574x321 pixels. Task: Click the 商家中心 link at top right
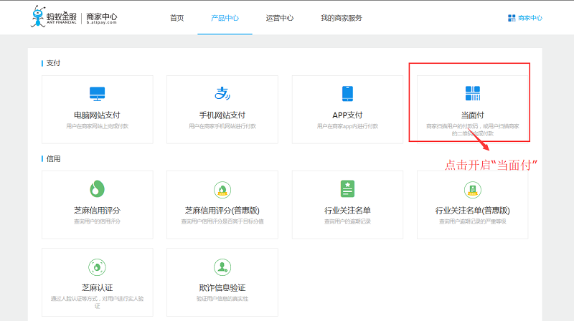pyautogui.click(x=530, y=18)
